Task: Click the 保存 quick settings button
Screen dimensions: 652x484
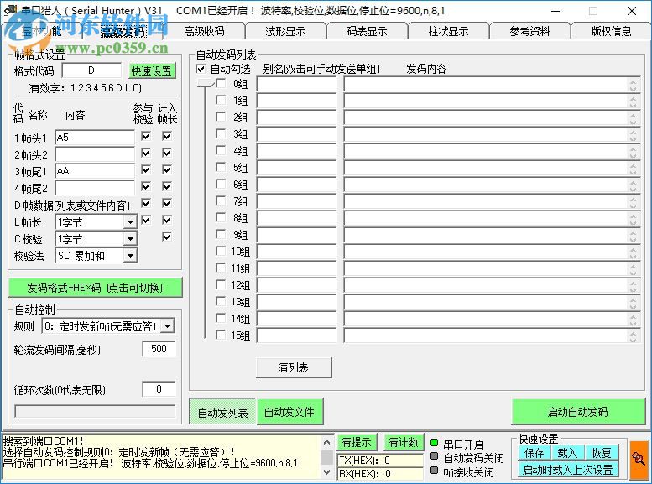Action: (535, 452)
